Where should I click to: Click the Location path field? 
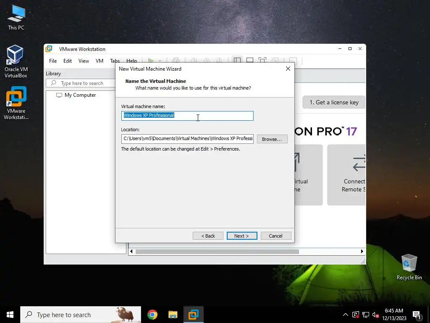click(x=187, y=139)
